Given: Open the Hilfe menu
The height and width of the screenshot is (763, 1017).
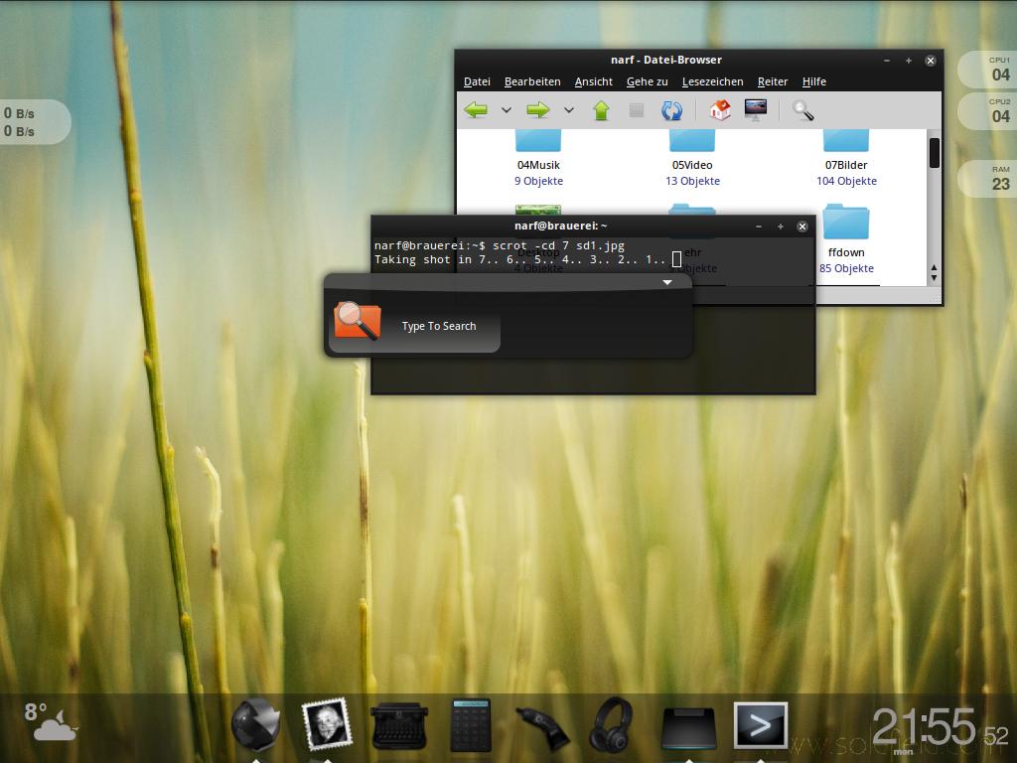Looking at the screenshot, I should pos(814,81).
